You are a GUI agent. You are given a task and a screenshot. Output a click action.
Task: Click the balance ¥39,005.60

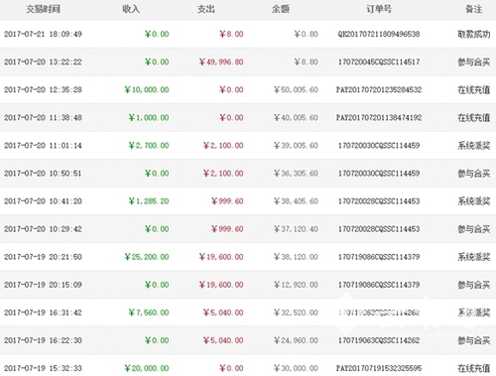pyautogui.click(x=296, y=146)
